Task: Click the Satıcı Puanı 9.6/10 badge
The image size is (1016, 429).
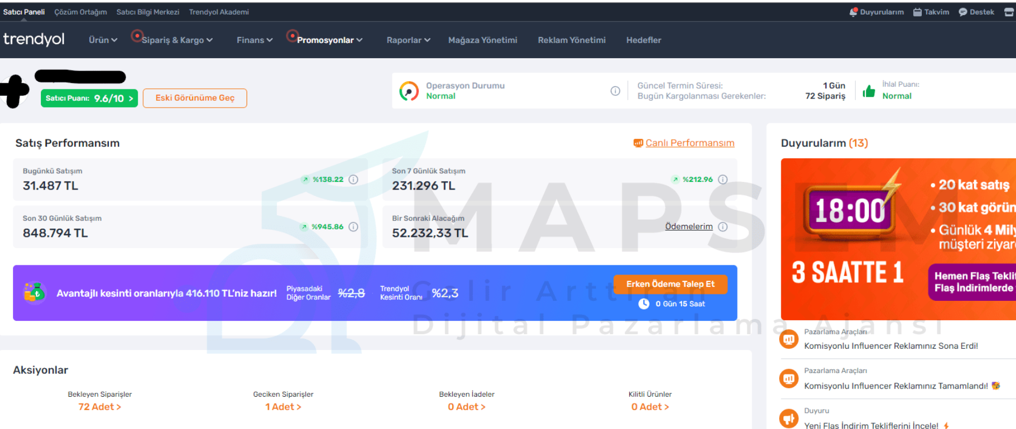Action: click(89, 98)
